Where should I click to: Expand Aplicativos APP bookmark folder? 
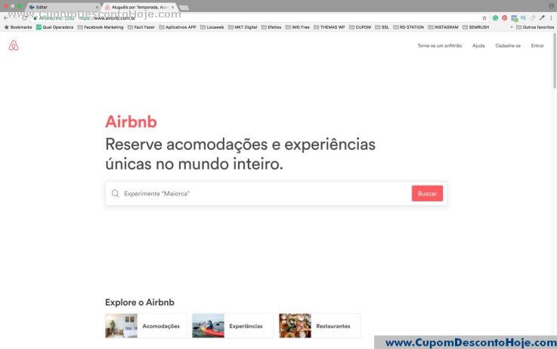tap(178, 27)
